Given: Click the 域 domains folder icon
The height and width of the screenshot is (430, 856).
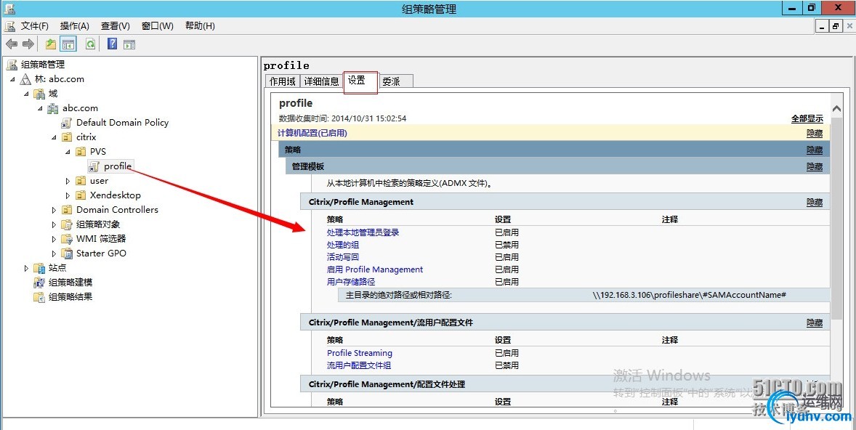Looking at the screenshot, I should 39,94.
